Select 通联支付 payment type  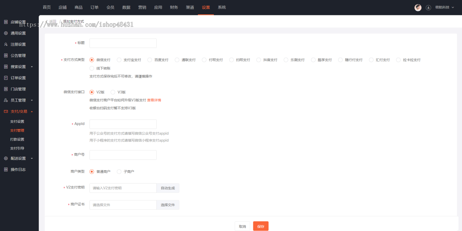pyautogui.click(x=177, y=60)
